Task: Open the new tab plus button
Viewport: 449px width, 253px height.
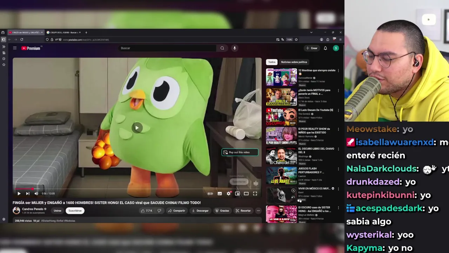Action: [x=86, y=32]
